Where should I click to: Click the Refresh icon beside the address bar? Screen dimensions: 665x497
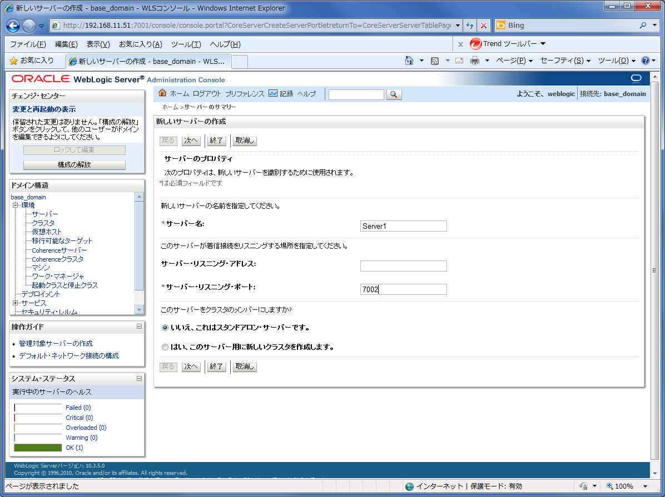tap(469, 26)
